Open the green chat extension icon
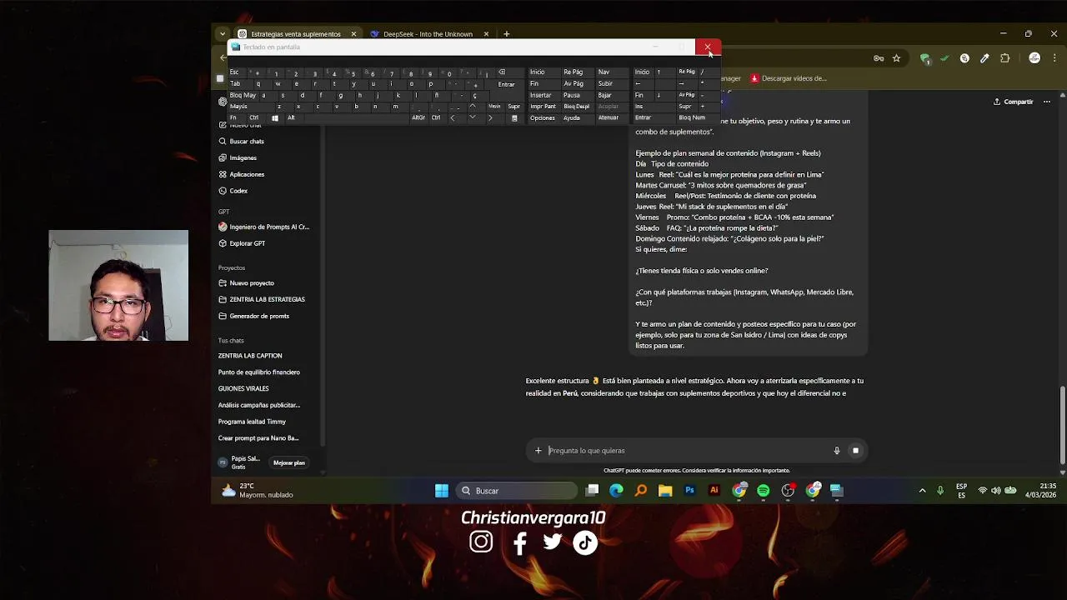Viewport: 1067px width, 600px height. (924, 58)
